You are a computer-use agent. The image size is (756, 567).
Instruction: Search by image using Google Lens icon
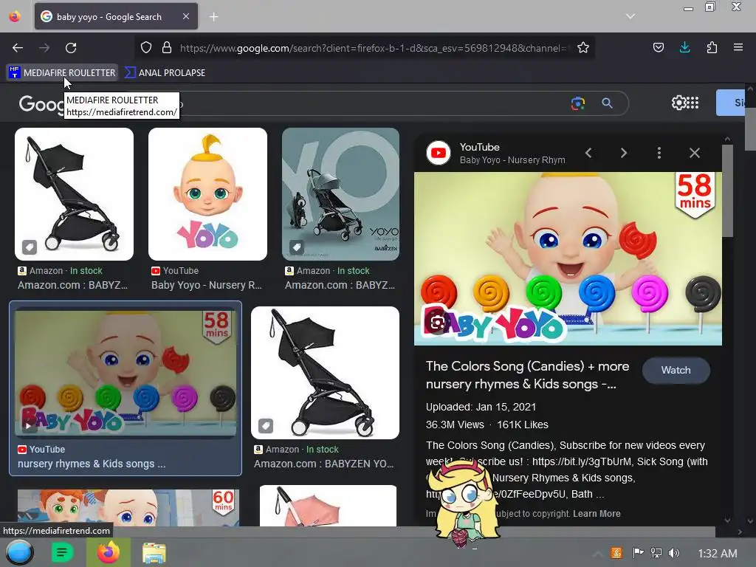tap(577, 103)
